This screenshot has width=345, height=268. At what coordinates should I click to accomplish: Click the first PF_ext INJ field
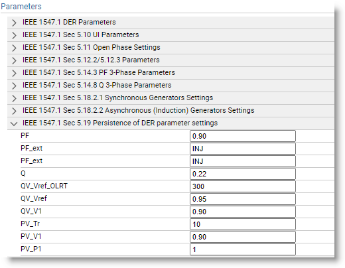[243, 149]
